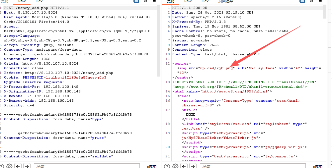This screenshot has height=168, width=332.
Task: Click the Priority u=4 header
Action: (x=19, y=105)
